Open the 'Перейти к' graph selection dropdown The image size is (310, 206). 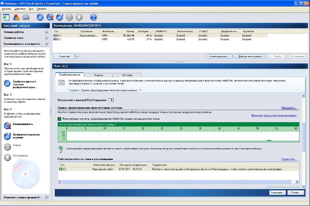[x=140, y=90]
